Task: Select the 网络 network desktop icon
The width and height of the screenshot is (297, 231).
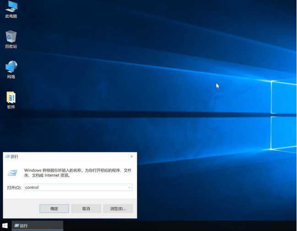Action: point(11,67)
